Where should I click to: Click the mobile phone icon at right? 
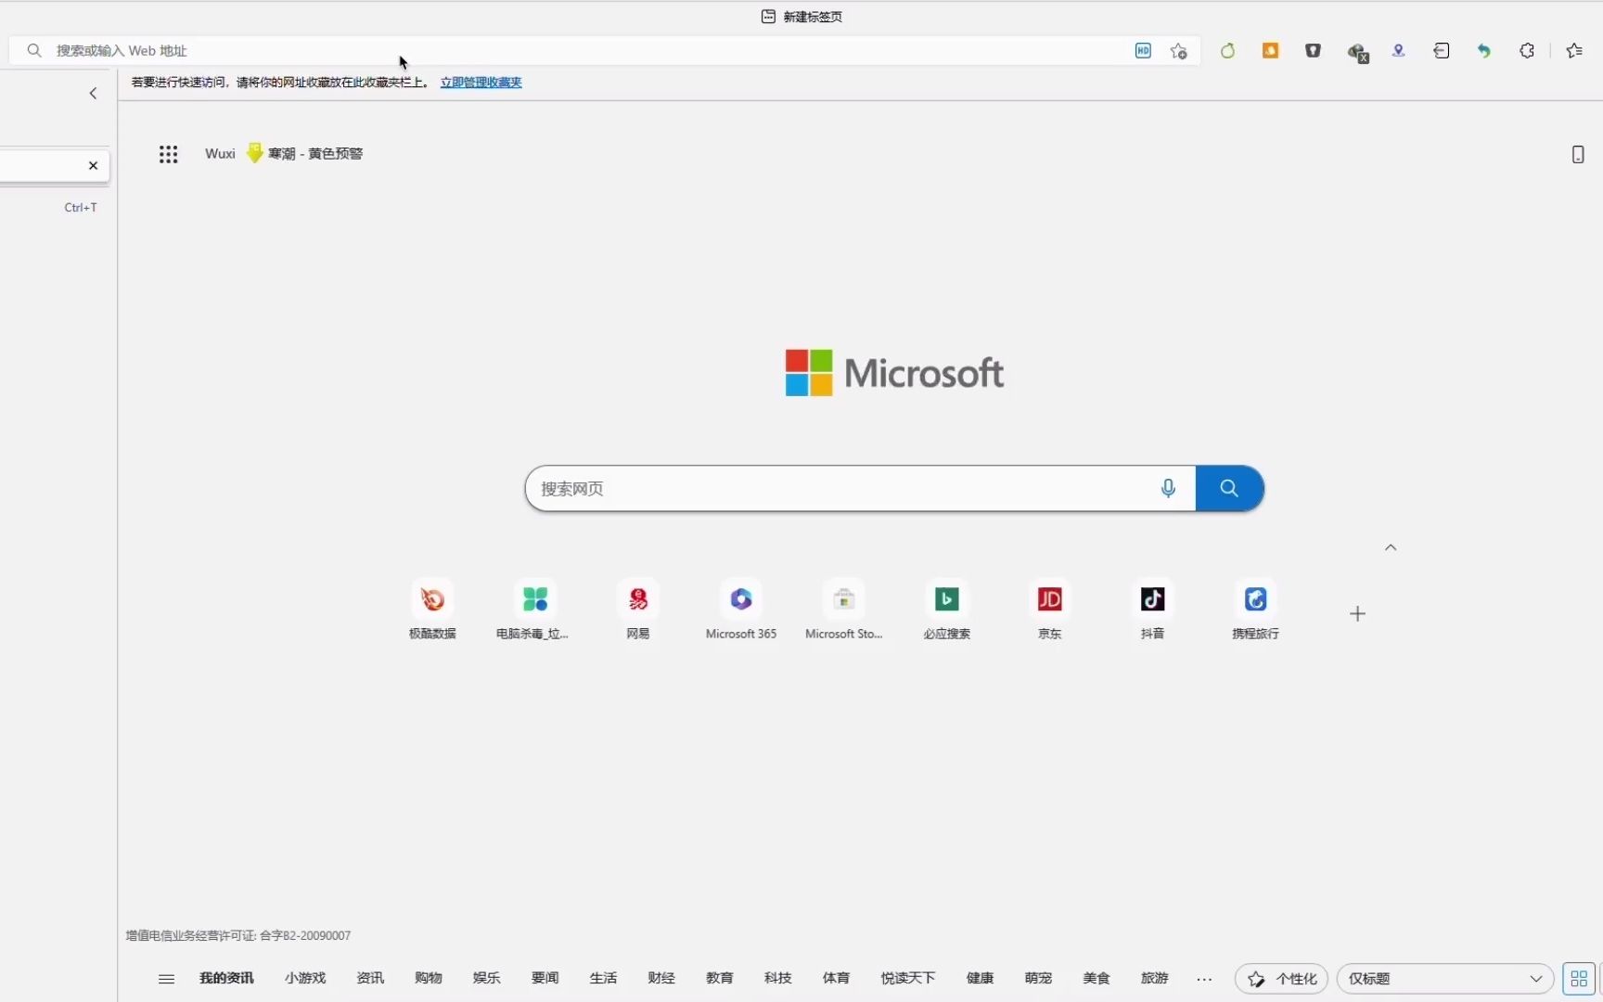[1578, 154]
